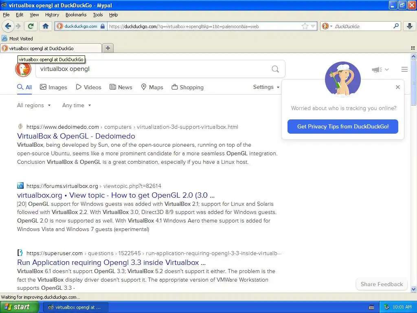Expand the Any time filter

click(77, 106)
